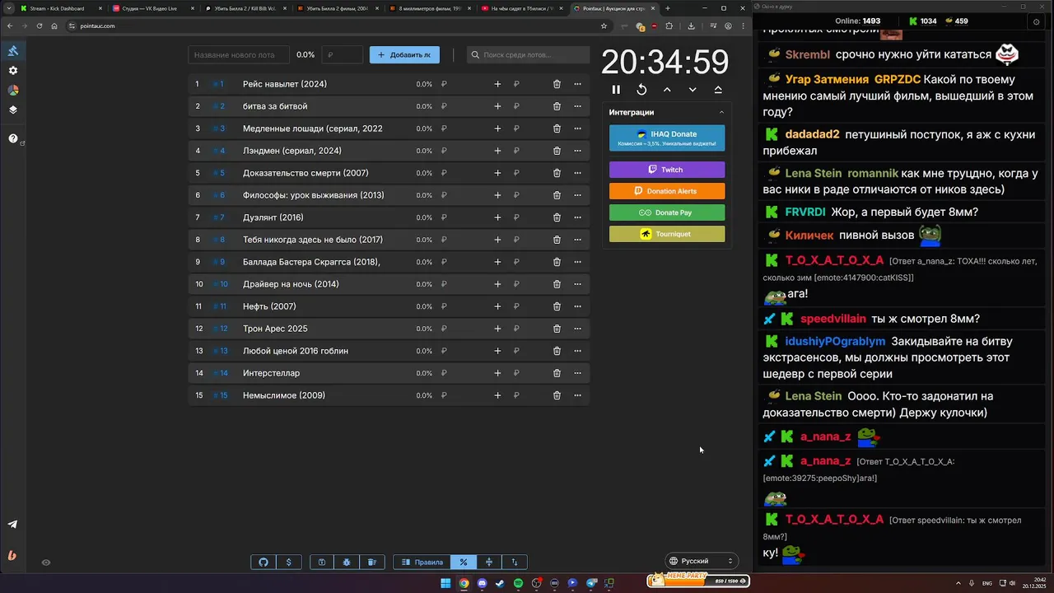
Task: Reset the timer with the circular arrow
Action: 641,90
